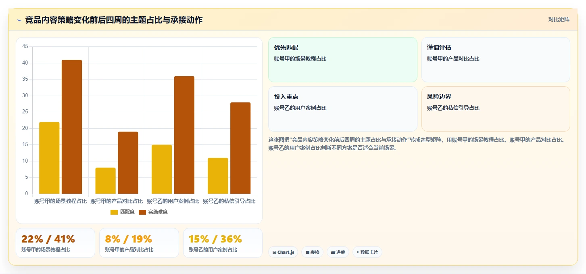Click the 匹配度 bar for 账号乙的用户案例占比
586x274 pixels.
pos(162,169)
